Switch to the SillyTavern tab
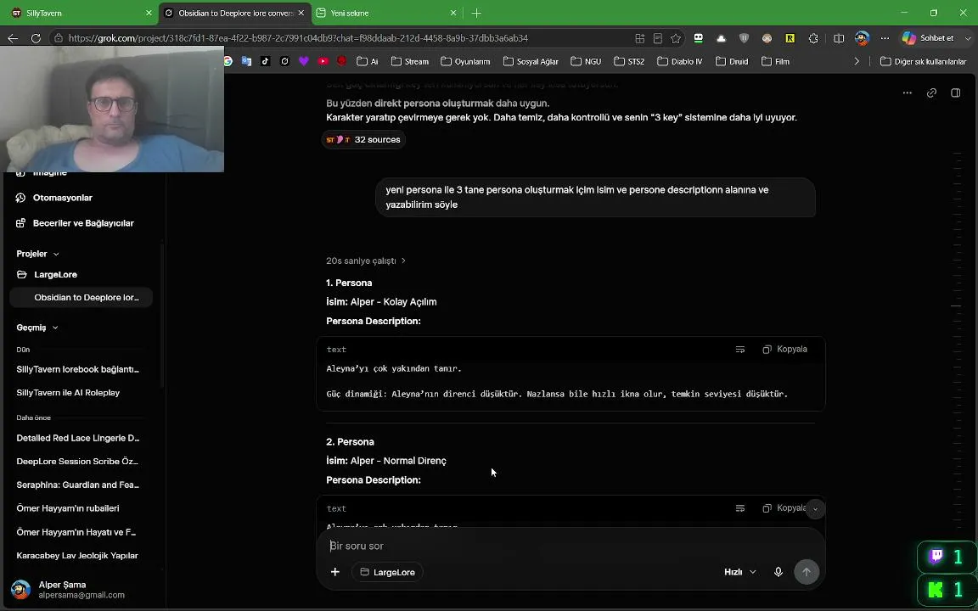Screen dimensions: 978x611 click(78, 13)
